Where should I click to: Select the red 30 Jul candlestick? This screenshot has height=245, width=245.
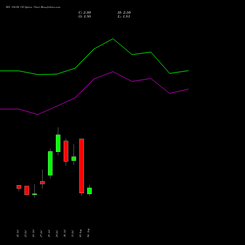(x=66, y=151)
